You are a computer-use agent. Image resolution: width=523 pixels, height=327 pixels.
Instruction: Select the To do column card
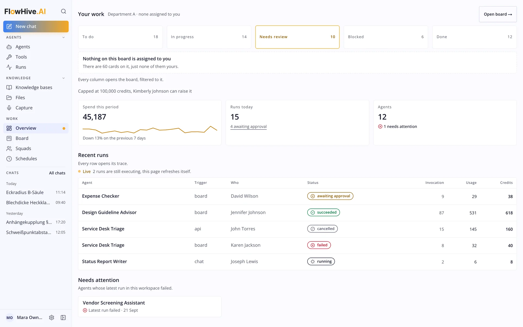click(x=120, y=37)
